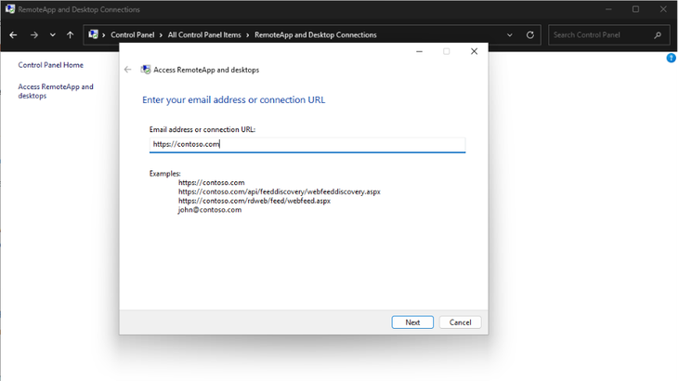Click the Access RemoteApp wizard icon

tap(146, 70)
